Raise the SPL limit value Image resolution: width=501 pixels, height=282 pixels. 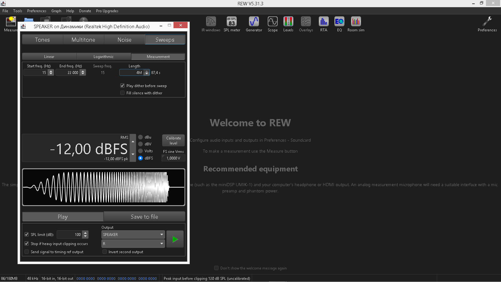tap(85, 233)
